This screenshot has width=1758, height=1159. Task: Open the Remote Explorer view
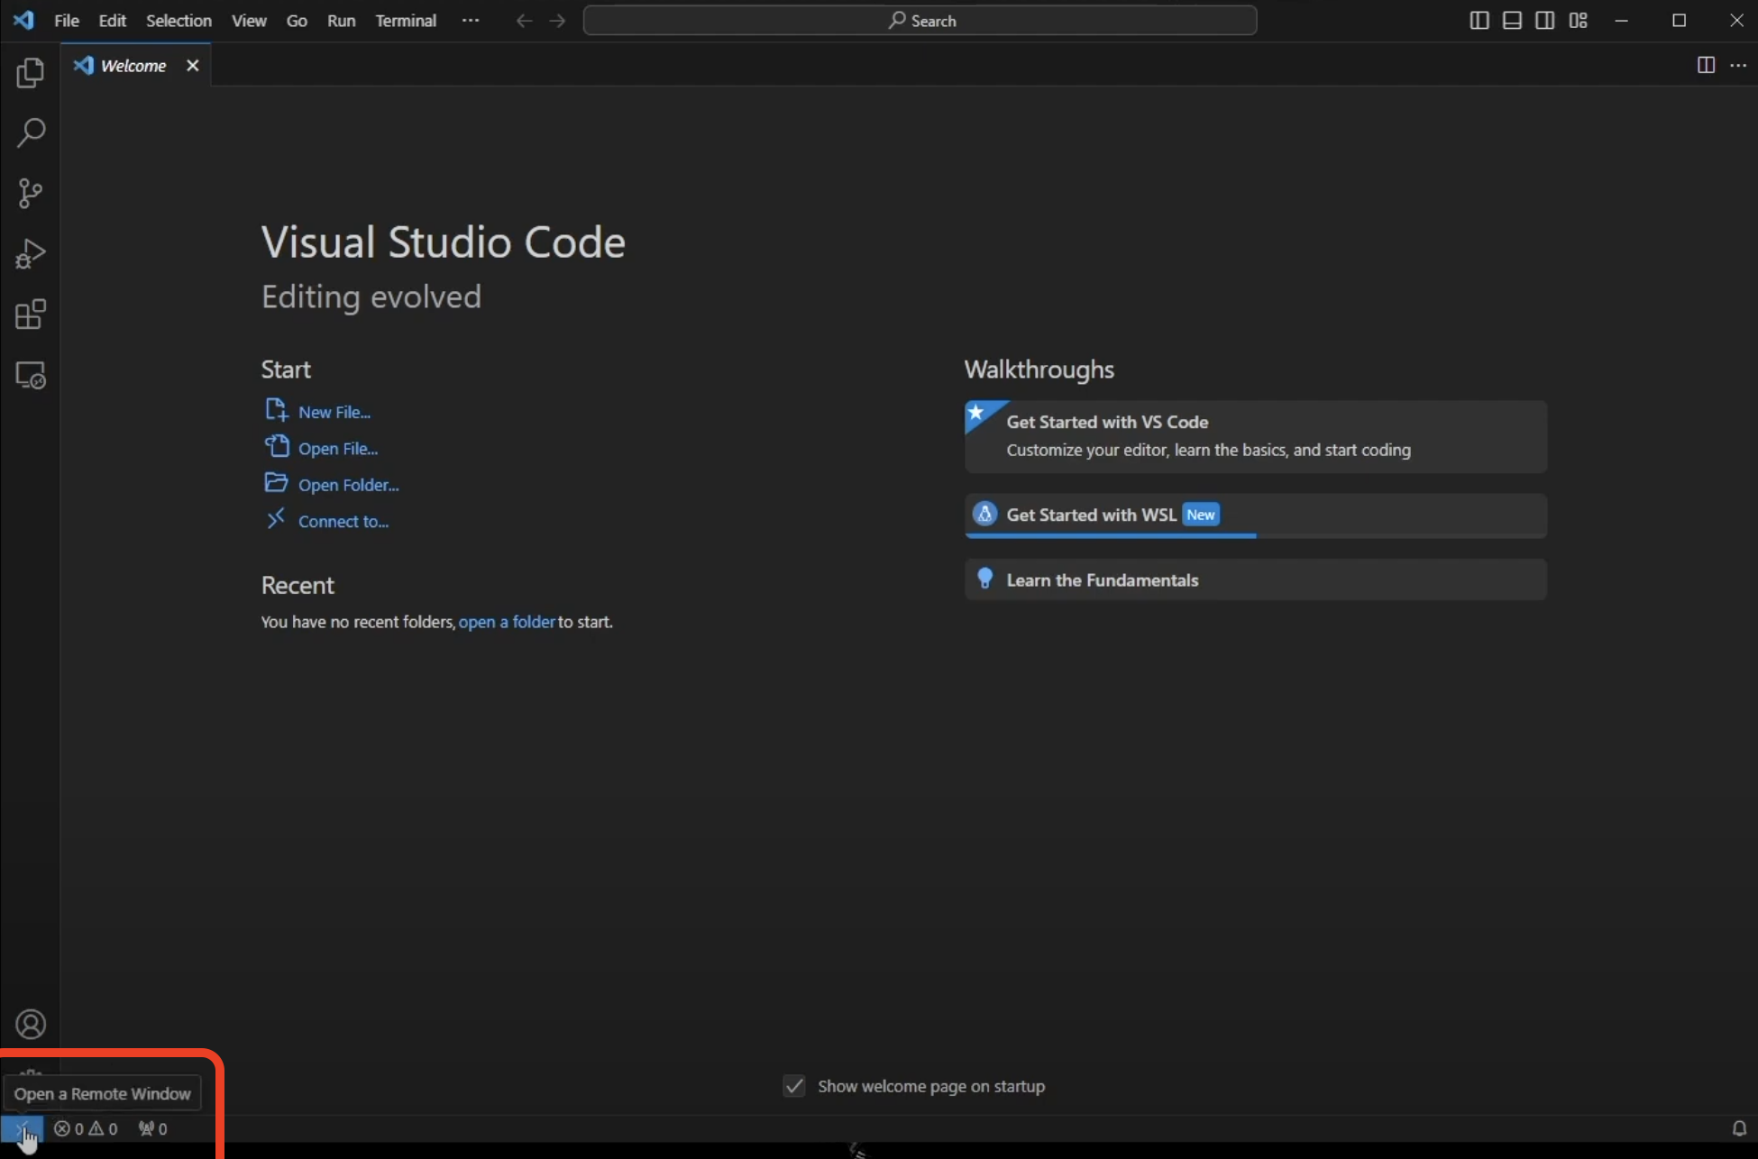pos(30,375)
